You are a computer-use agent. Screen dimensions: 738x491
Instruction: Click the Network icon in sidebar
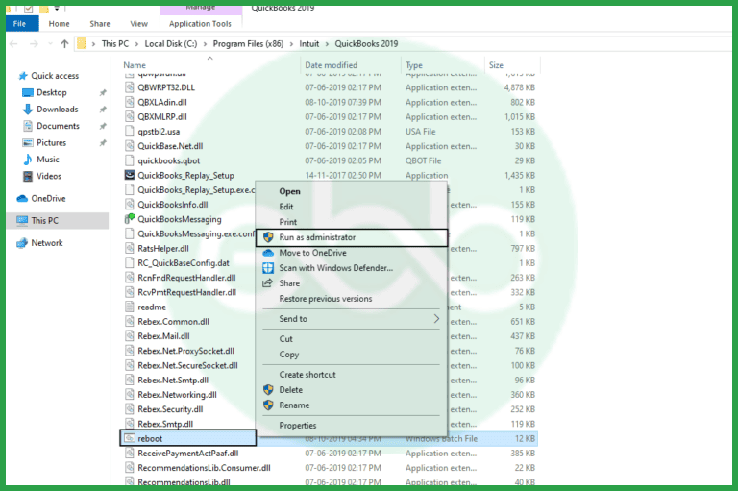point(22,243)
